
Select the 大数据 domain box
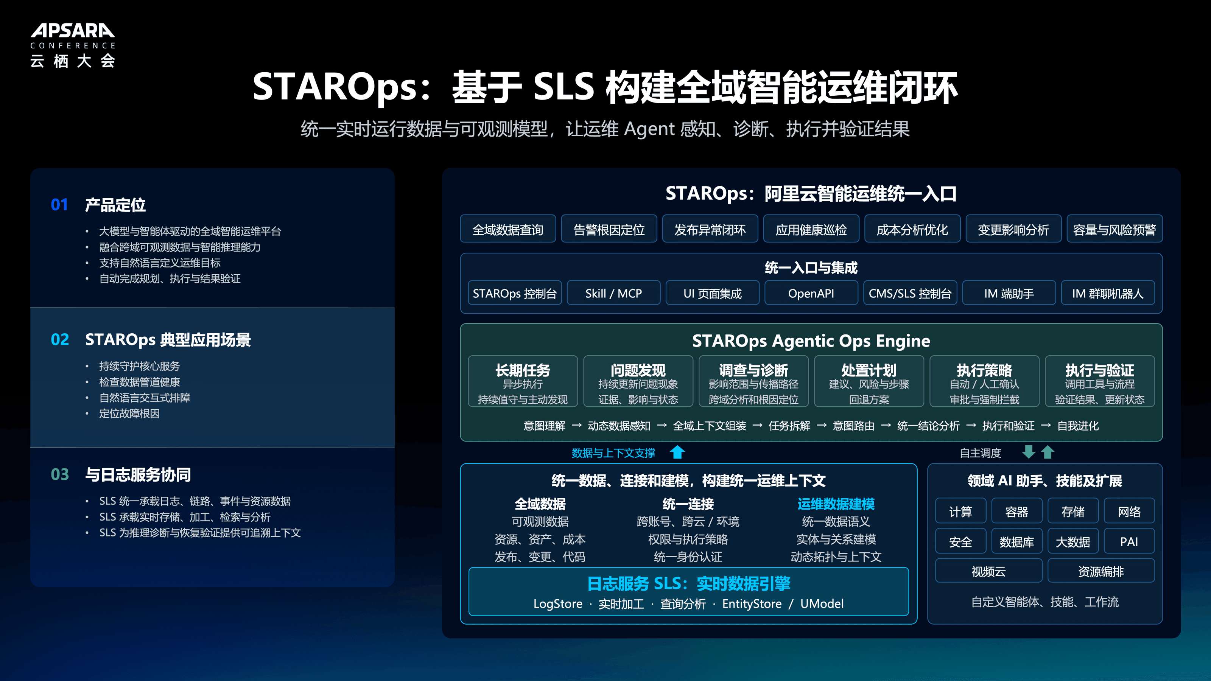click(1073, 541)
